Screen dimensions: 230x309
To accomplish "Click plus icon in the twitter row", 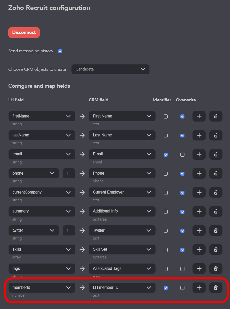I will (199, 230).
